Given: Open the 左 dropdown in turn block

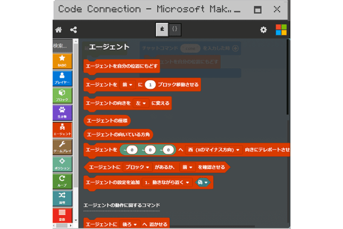Looking at the screenshot, I should (141, 103).
